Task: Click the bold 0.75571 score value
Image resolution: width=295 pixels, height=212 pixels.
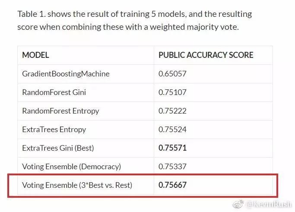Action: click(173, 148)
